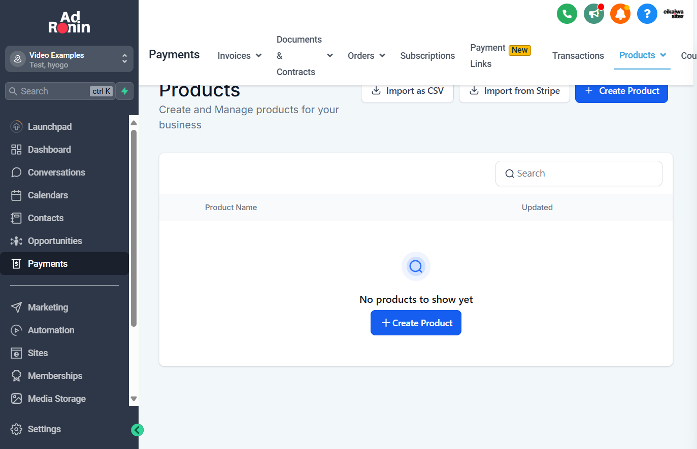Viewport: 697px width, 449px height.
Task: Open Sites in the sidebar
Action: pyautogui.click(x=64, y=353)
